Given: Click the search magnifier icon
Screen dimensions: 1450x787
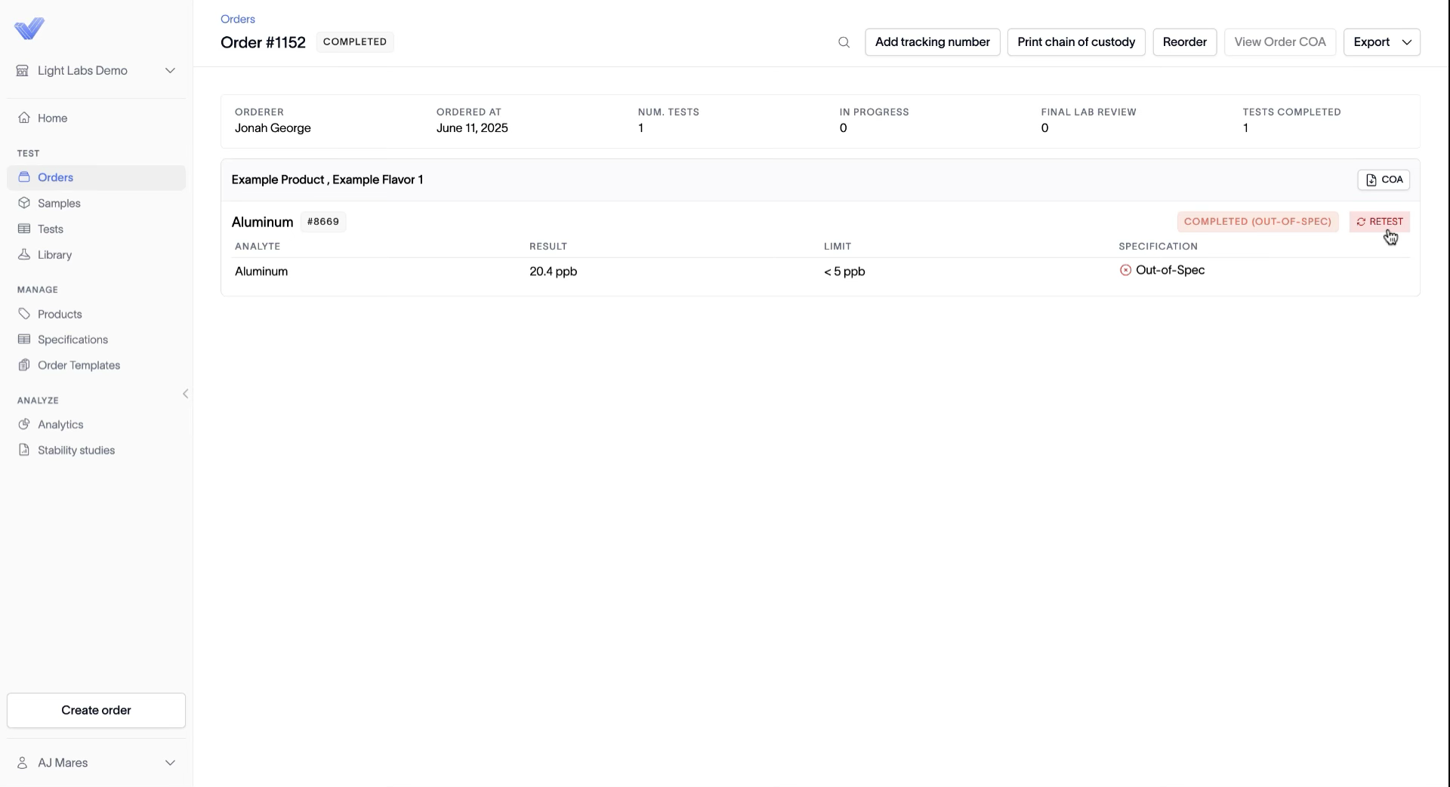Looking at the screenshot, I should tap(844, 42).
